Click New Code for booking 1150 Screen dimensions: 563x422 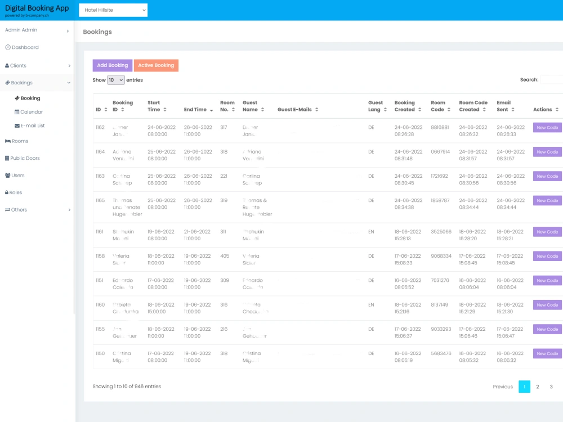point(547,354)
